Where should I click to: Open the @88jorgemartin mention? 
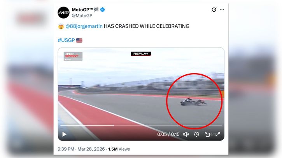click(x=84, y=26)
